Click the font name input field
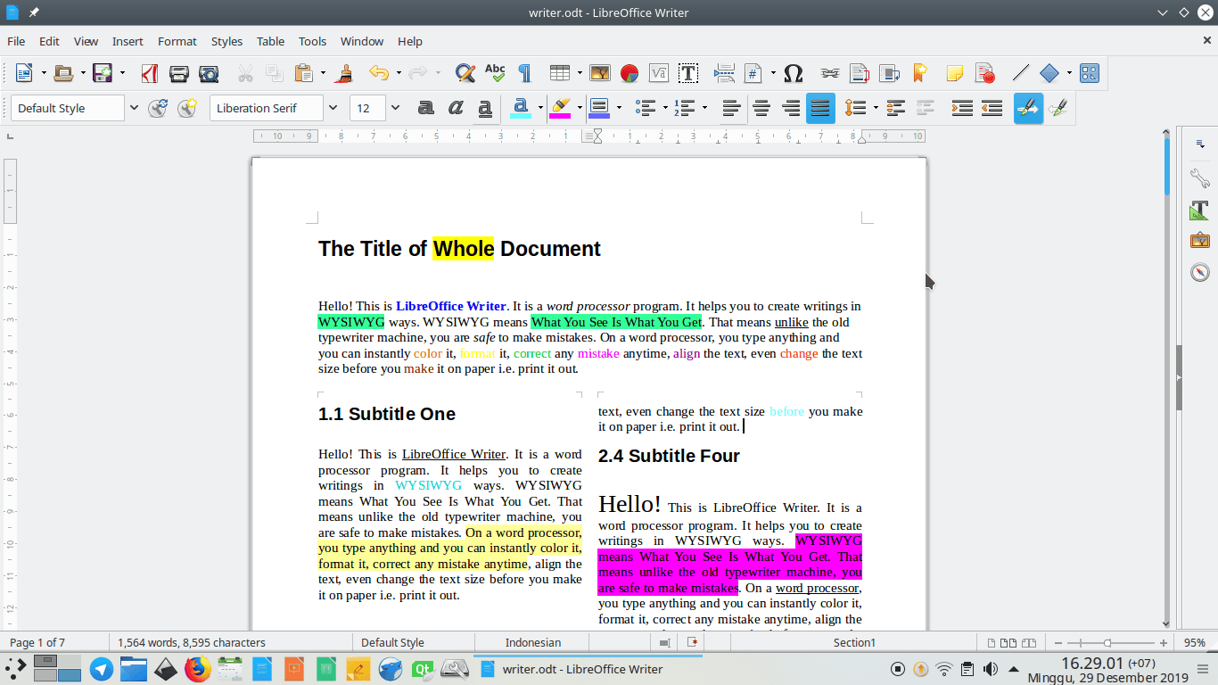The height and width of the screenshot is (685, 1218). pos(267,108)
